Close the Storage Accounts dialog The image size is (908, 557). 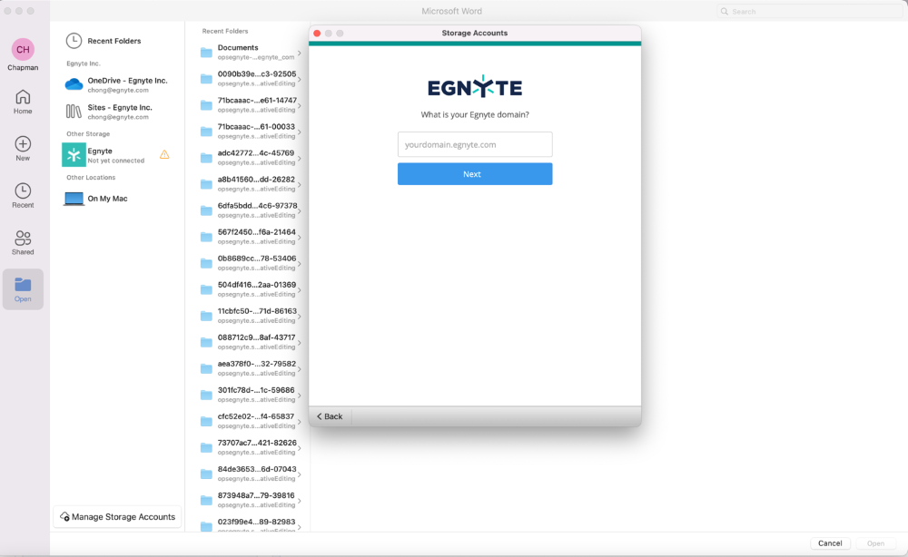click(317, 33)
